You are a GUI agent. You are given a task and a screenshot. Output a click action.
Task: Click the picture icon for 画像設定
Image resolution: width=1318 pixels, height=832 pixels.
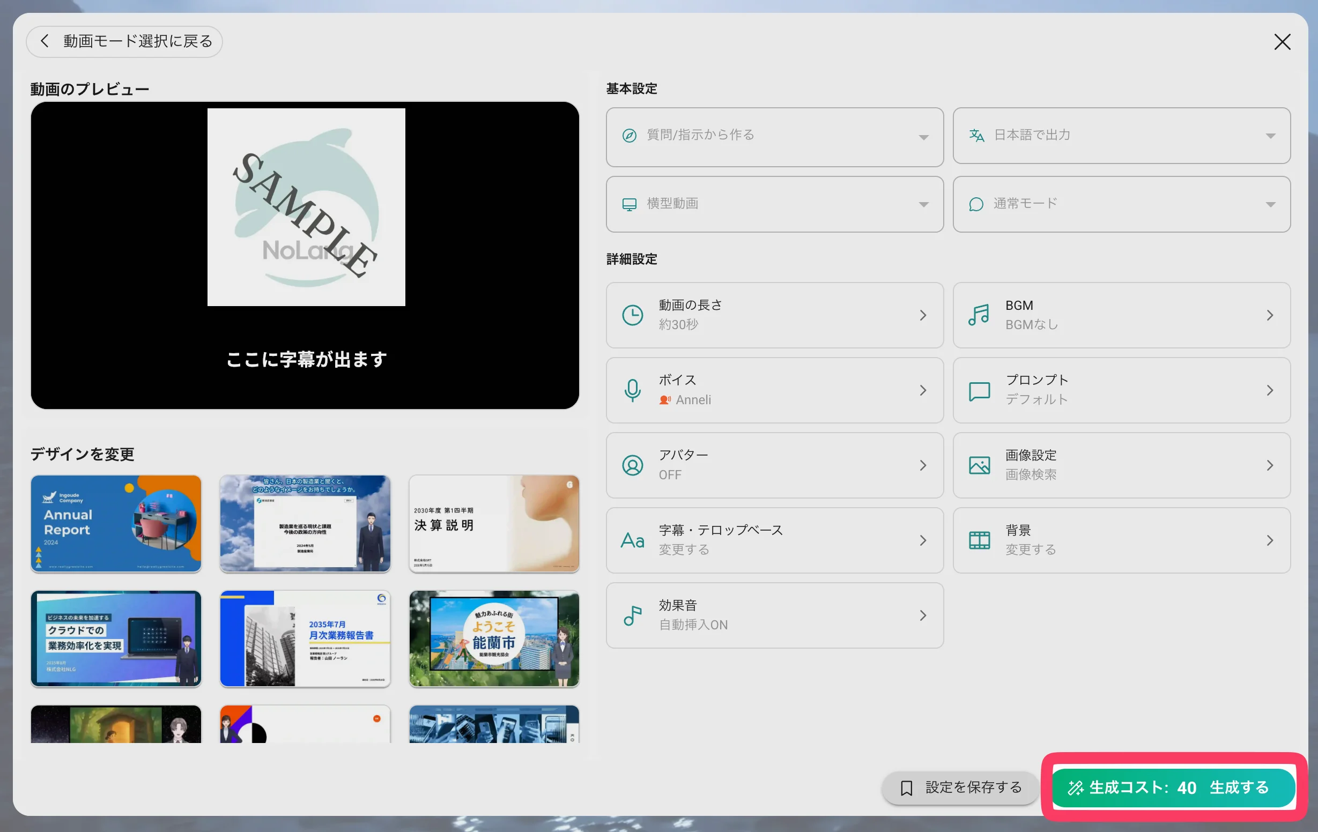click(x=979, y=465)
